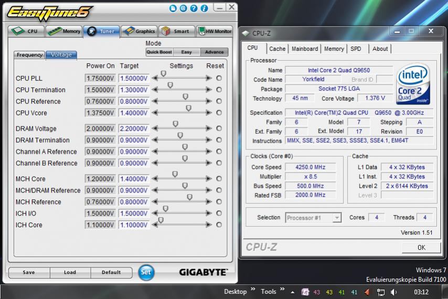Image resolution: width=448 pixels, height=299 pixels.
Task: Decrease CPU PLL voltage with left arrow
Action: (x=155, y=78)
